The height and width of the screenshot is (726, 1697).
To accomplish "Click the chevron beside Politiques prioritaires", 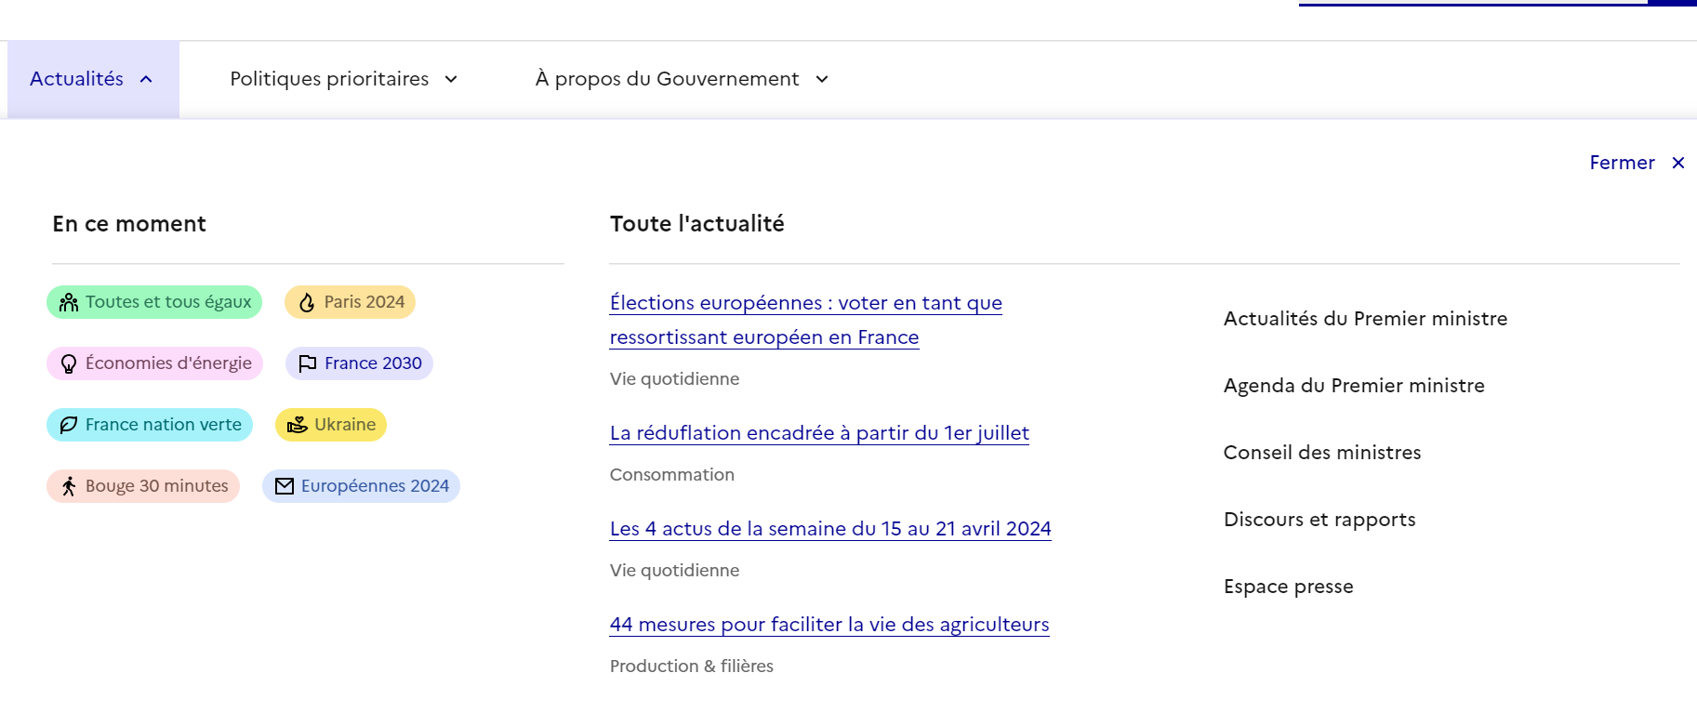I will pyautogui.click(x=451, y=79).
